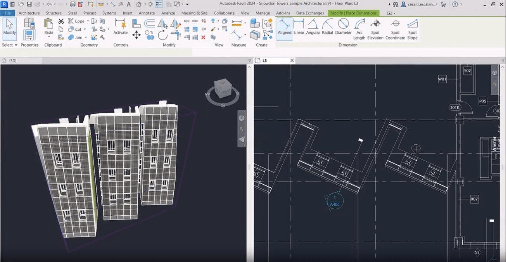This screenshot has width=506, height=262.
Task: Open the Data Exchanges tab
Action: [310, 13]
